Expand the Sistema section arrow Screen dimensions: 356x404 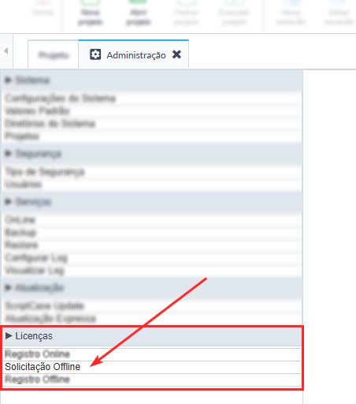pos(9,80)
